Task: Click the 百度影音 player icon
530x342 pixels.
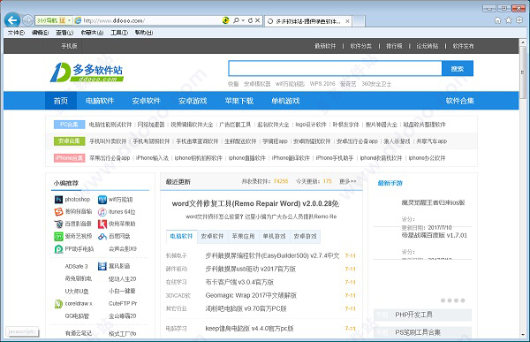Action: (58, 224)
